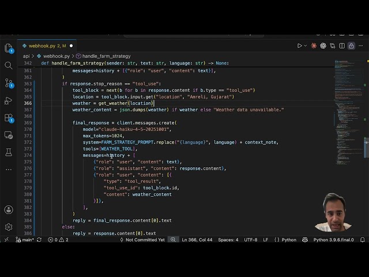The height and width of the screenshot is (277, 369).
Task: Click the webcam presenter thumbnail
Action: [334, 213]
